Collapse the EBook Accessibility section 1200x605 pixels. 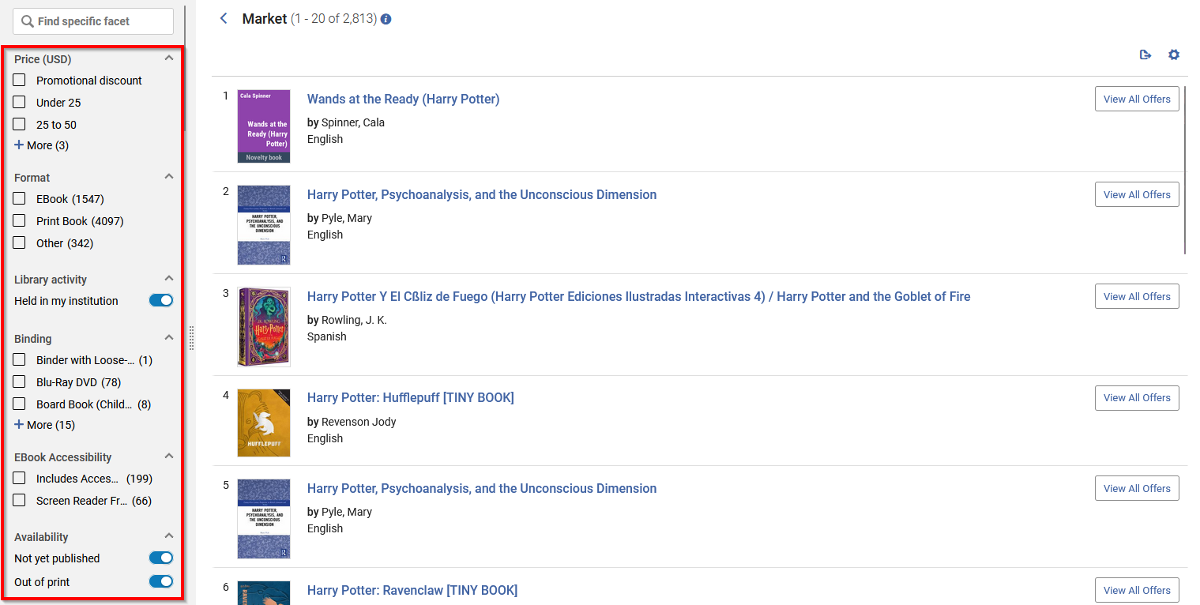pos(168,457)
